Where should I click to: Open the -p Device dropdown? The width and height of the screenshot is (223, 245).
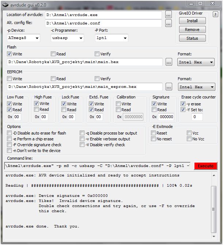pos(37,38)
